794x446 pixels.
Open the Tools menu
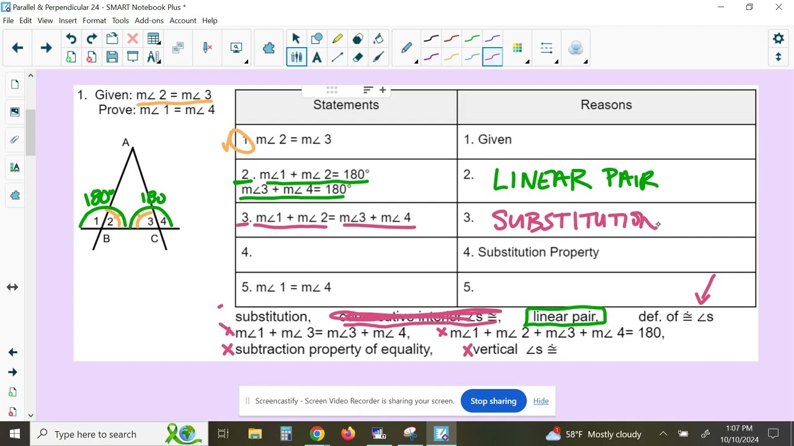pos(120,20)
